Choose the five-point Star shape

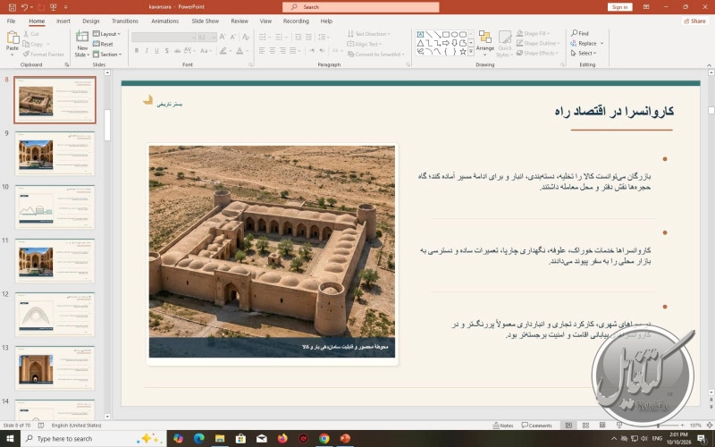pyautogui.click(x=463, y=52)
